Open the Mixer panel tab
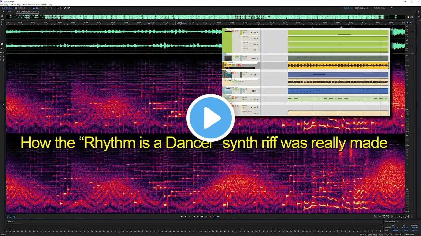This screenshot has height=236, width=421. [9, 12]
